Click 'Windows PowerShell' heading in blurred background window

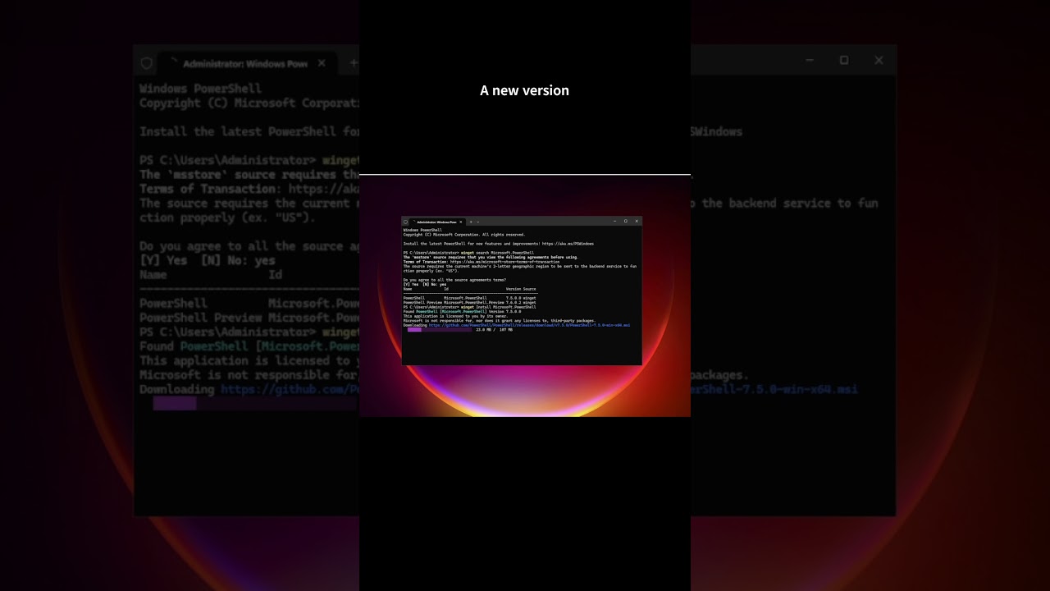pos(201,89)
